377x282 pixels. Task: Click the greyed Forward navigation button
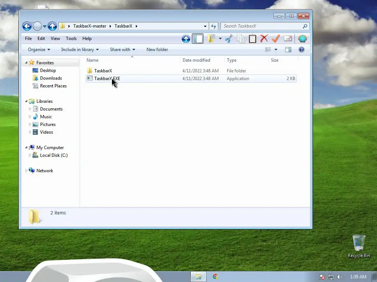(x=37, y=26)
